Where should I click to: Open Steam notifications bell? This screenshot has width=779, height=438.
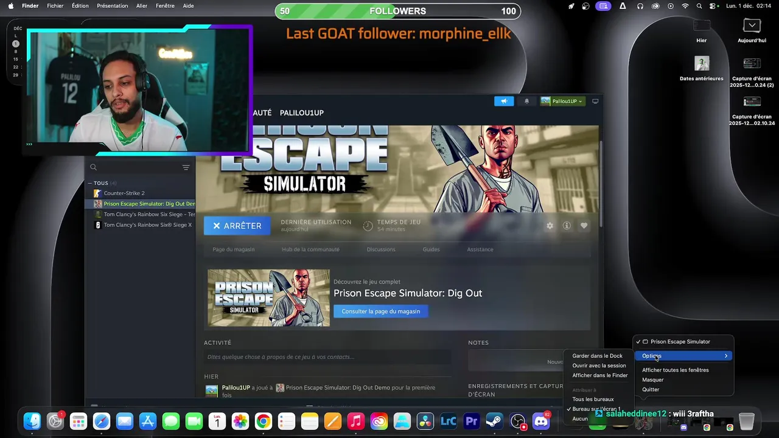click(x=527, y=101)
